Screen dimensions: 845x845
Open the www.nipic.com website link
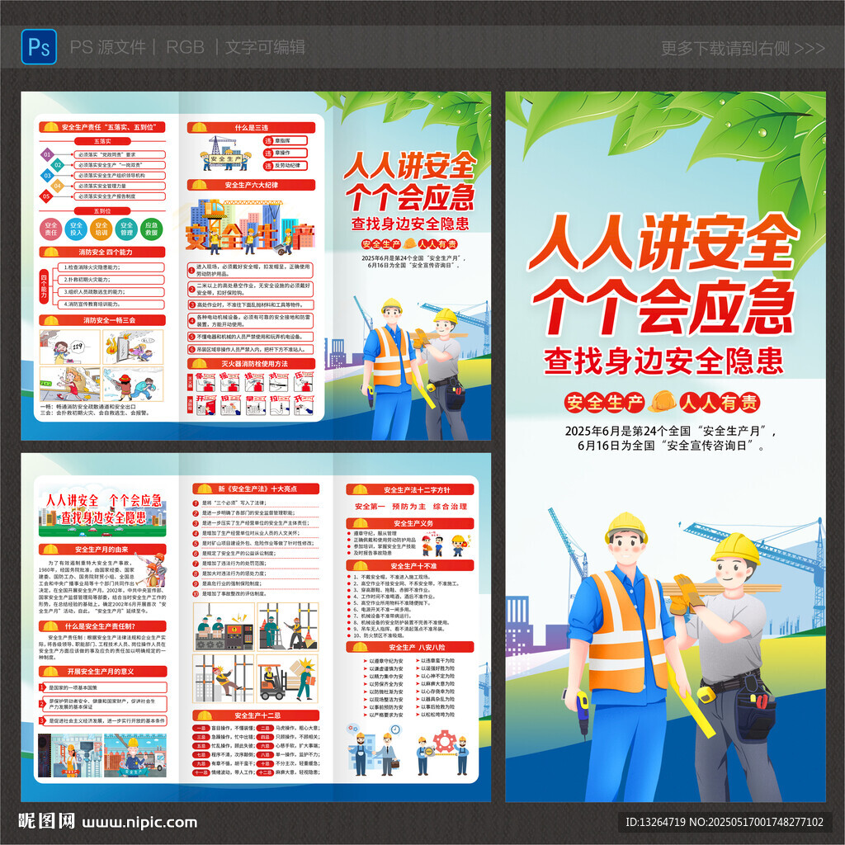click(x=139, y=823)
